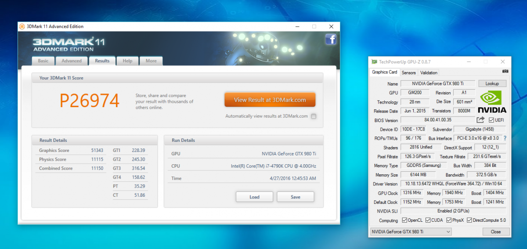Click the Memory Type field GDDR5 (Samsung)
Image resolution: width=527 pixels, height=249 pixels.
click(x=424, y=166)
